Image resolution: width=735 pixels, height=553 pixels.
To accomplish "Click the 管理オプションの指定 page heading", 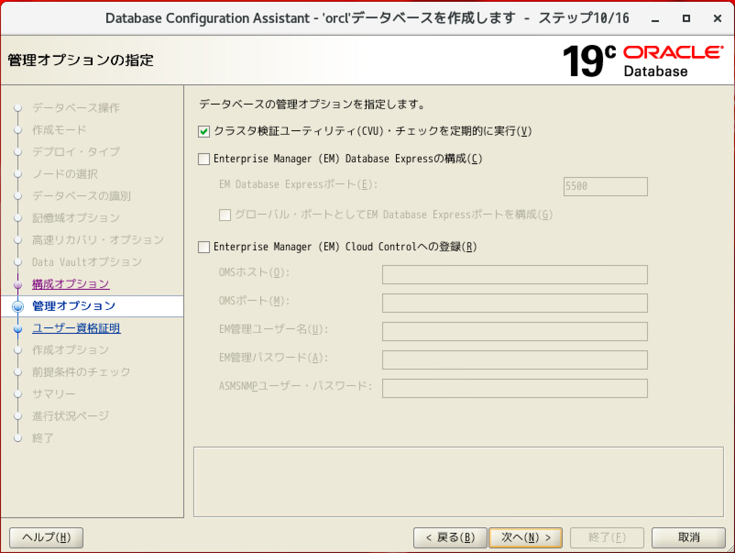I will pyautogui.click(x=81, y=60).
